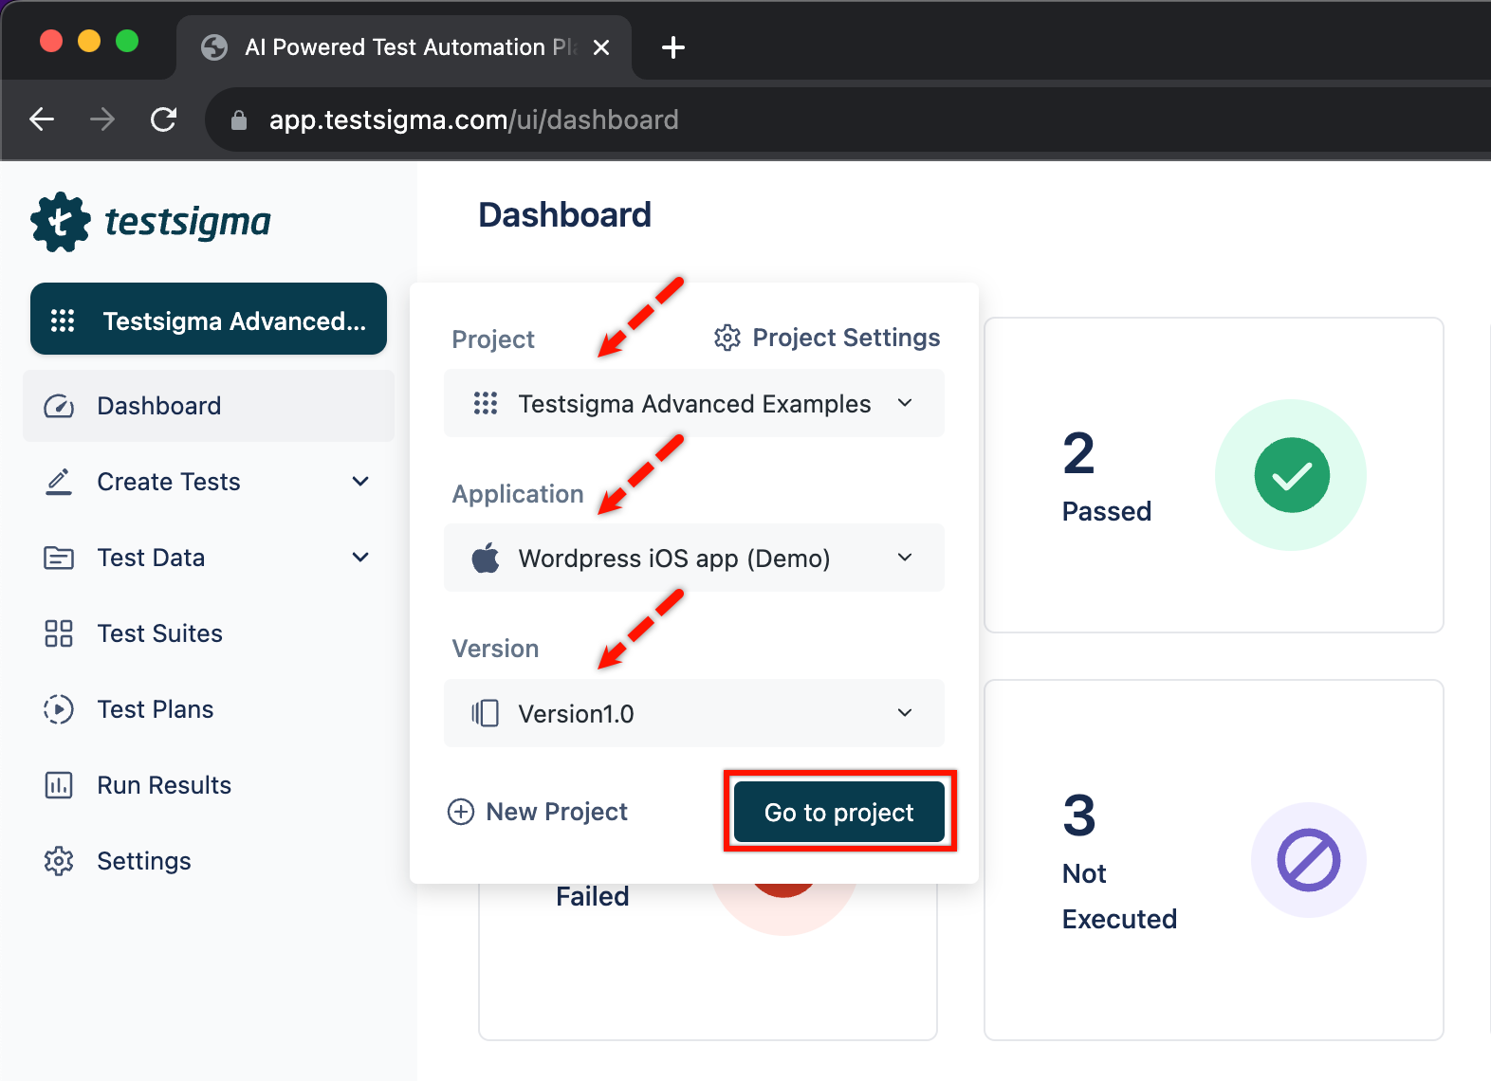The height and width of the screenshot is (1081, 1491).
Task: Click the version device icon
Action: click(x=486, y=713)
